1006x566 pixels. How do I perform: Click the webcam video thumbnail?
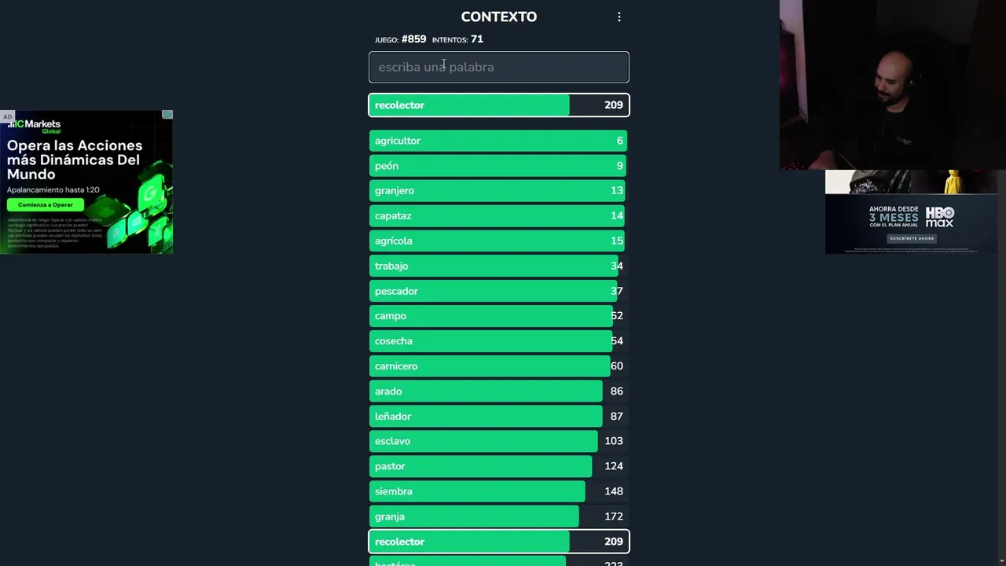point(892,85)
